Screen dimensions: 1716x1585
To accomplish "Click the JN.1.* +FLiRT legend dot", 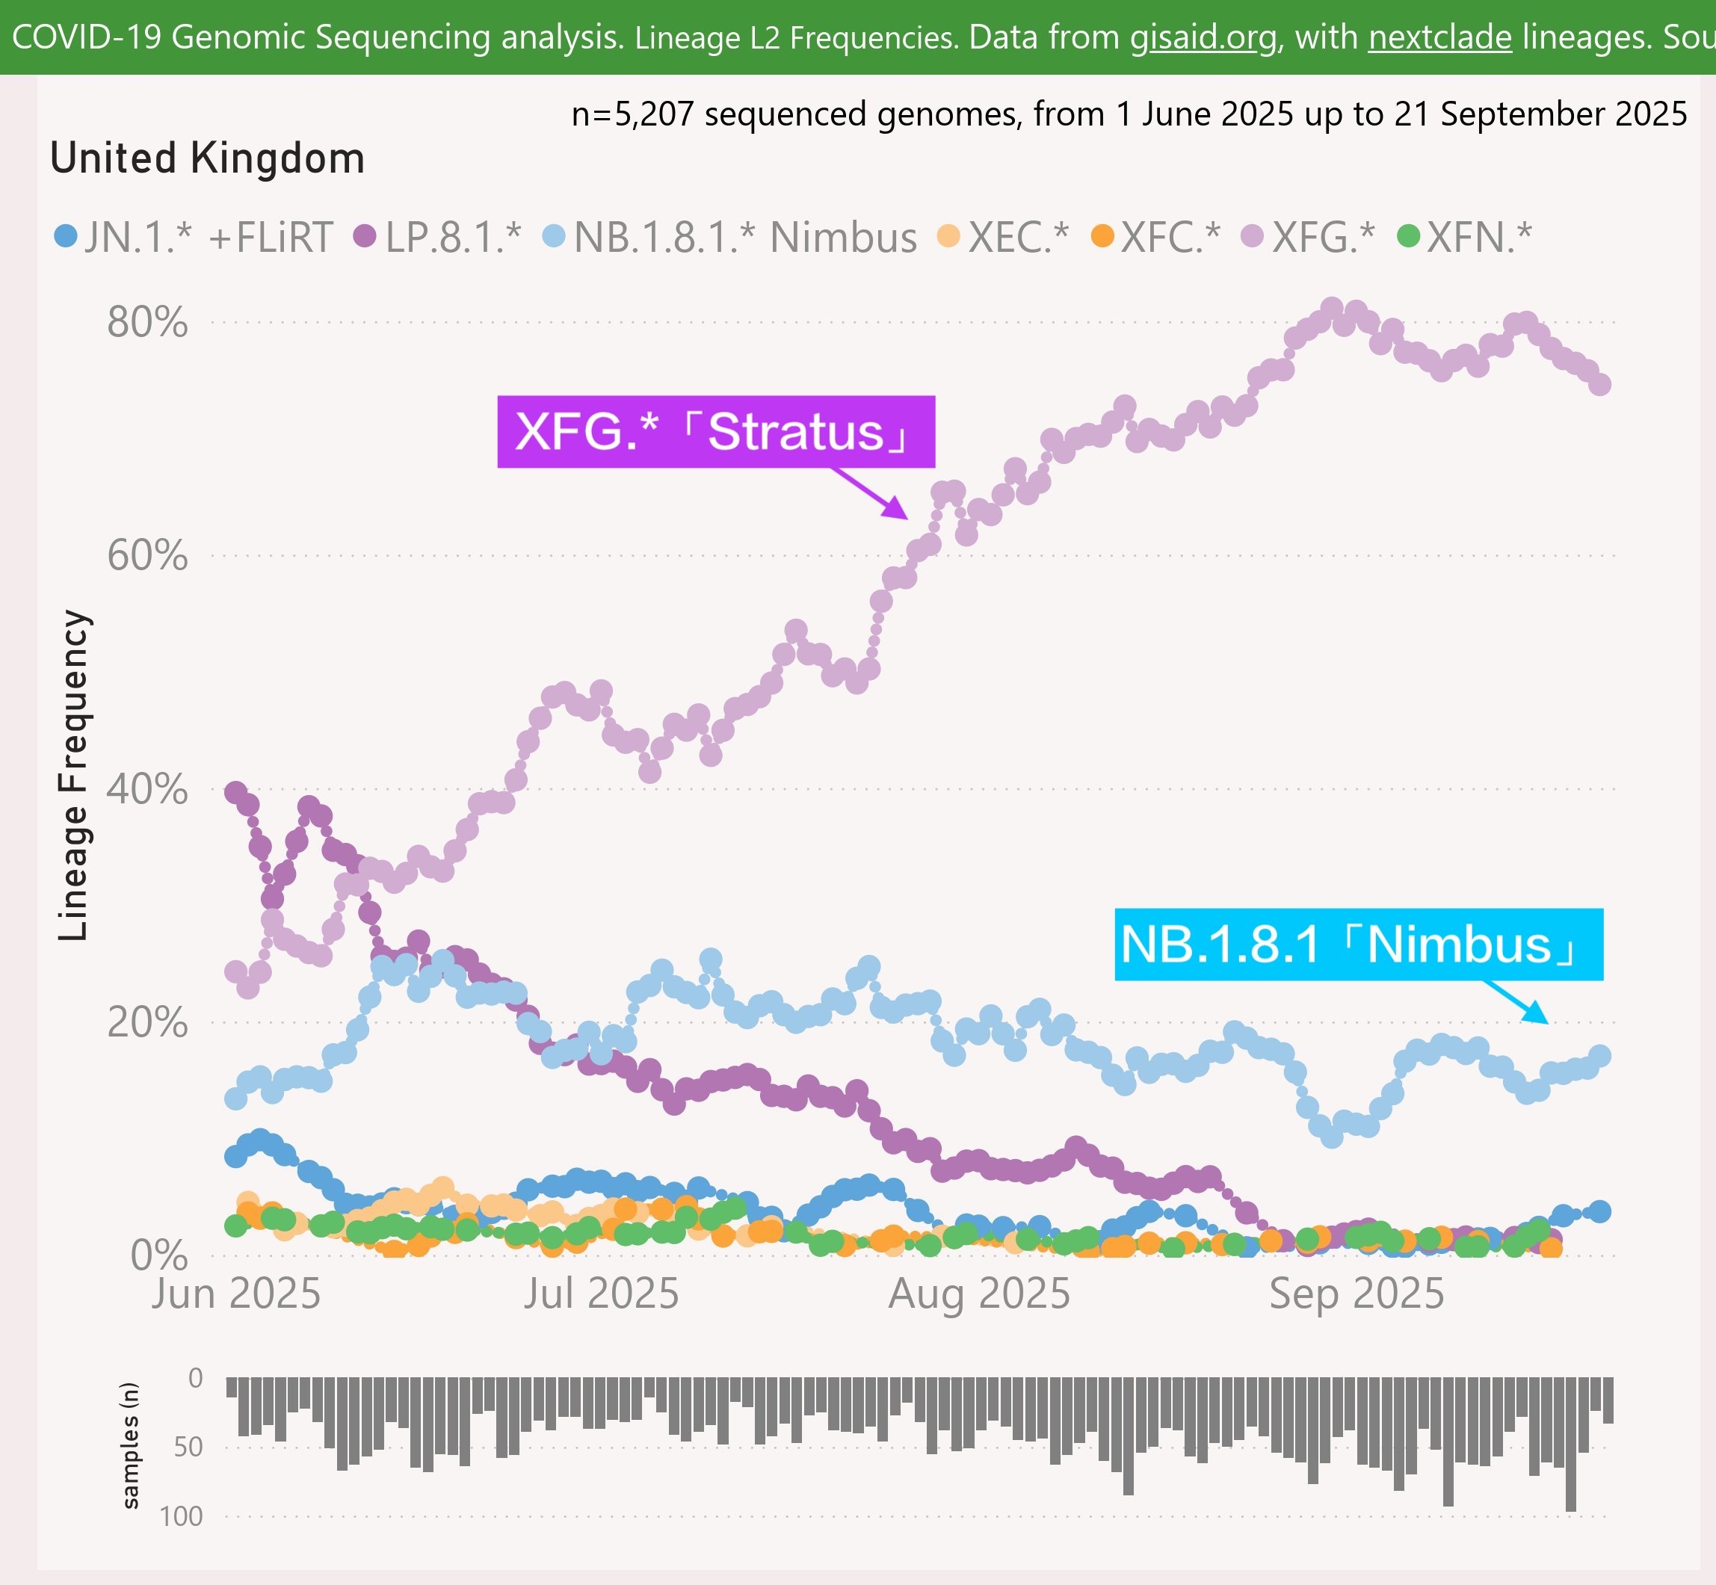I will click(65, 236).
